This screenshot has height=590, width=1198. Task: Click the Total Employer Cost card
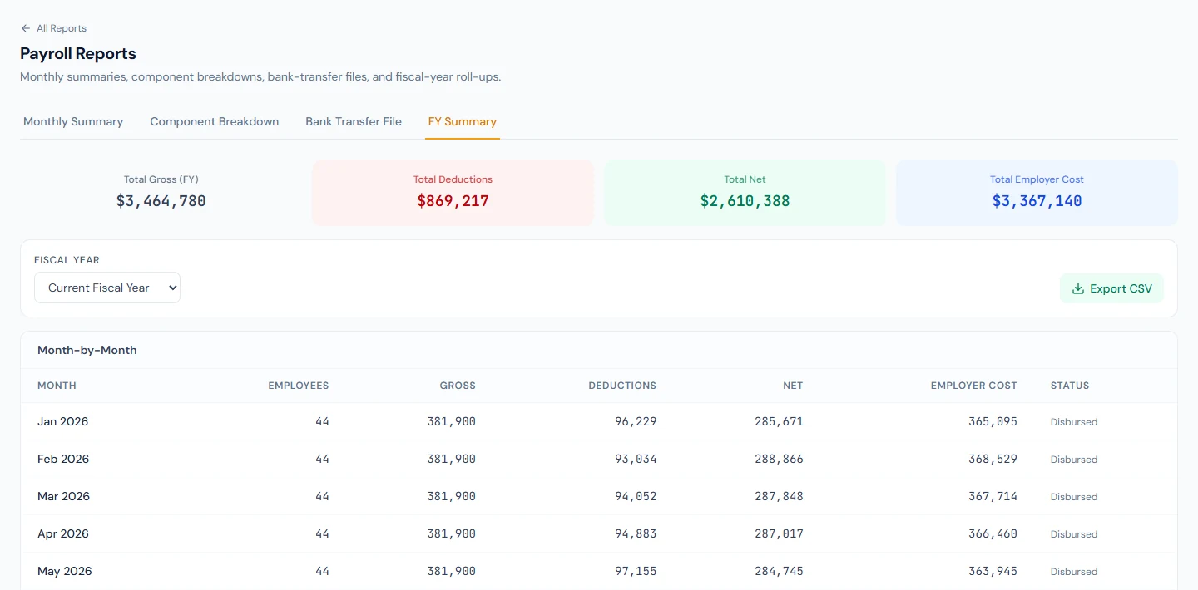[x=1037, y=193]
